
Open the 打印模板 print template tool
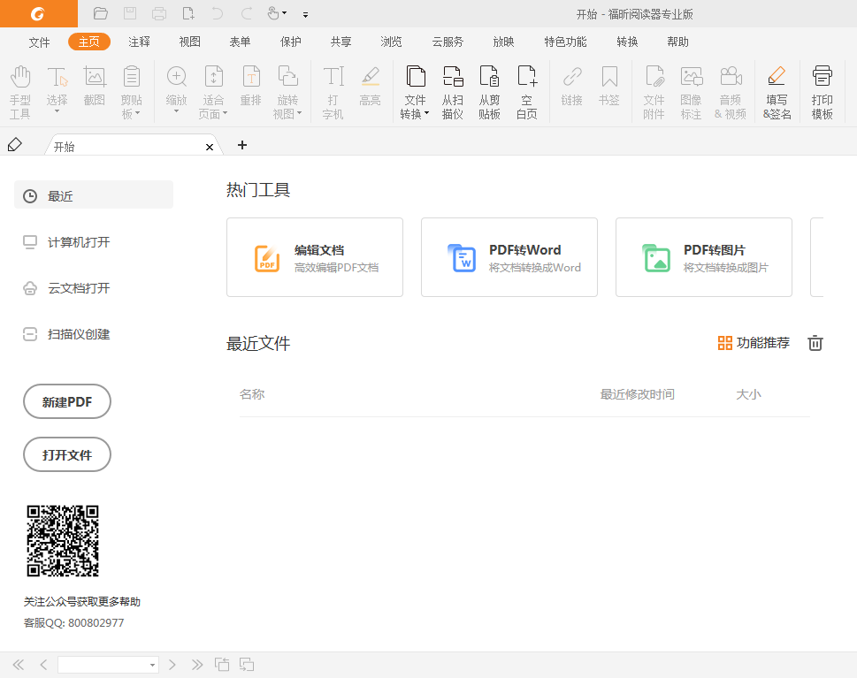click(x=822, y=91)
